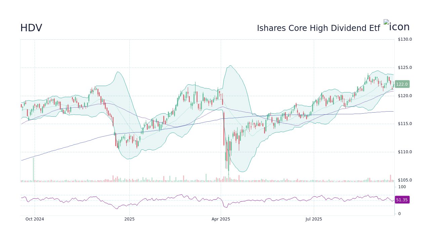Select the 2025 date label on the timeline
The width and height of the screenshot is (430, 242).
[130, 219]
